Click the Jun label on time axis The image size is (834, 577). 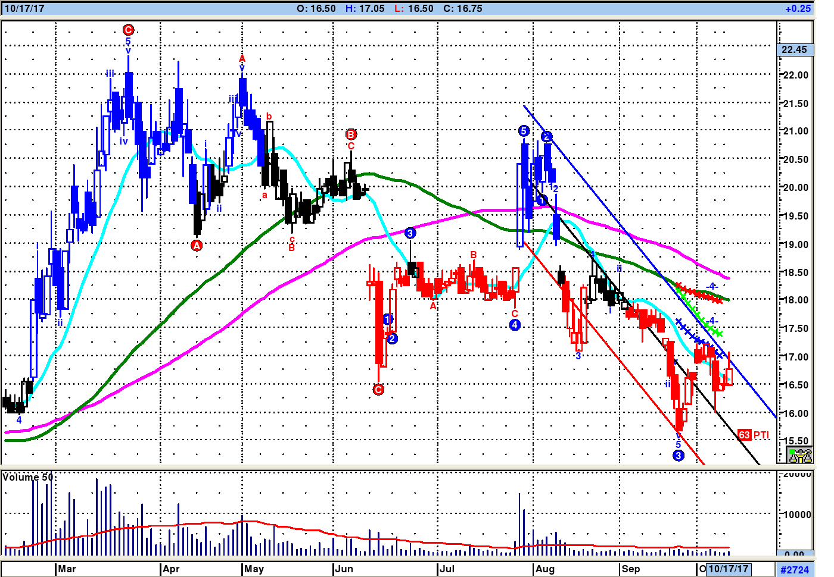click(344, 569)
